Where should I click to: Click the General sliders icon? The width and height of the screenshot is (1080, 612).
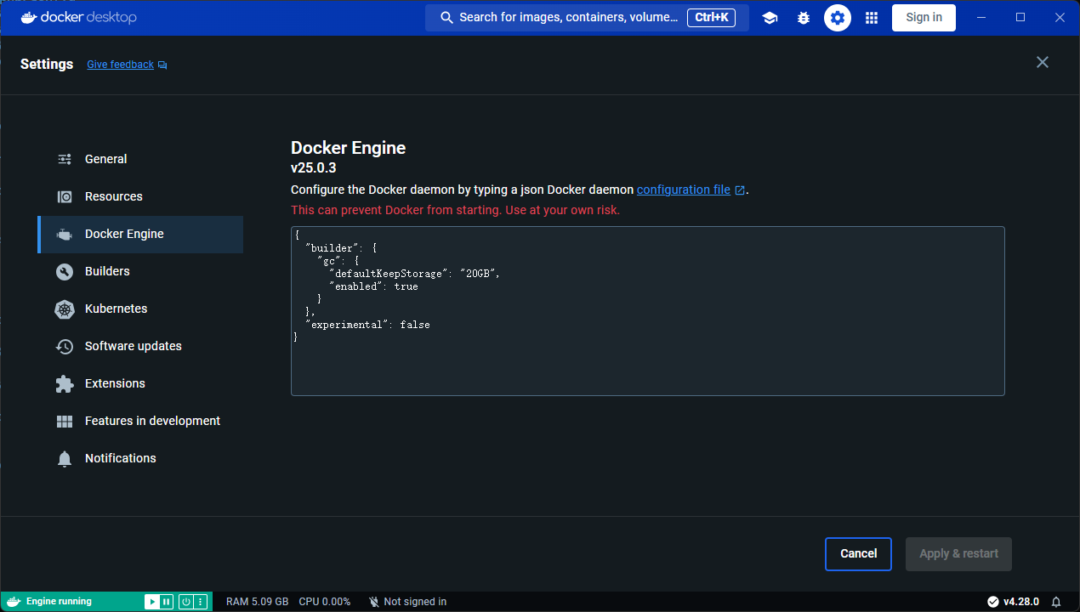[65, 159]
